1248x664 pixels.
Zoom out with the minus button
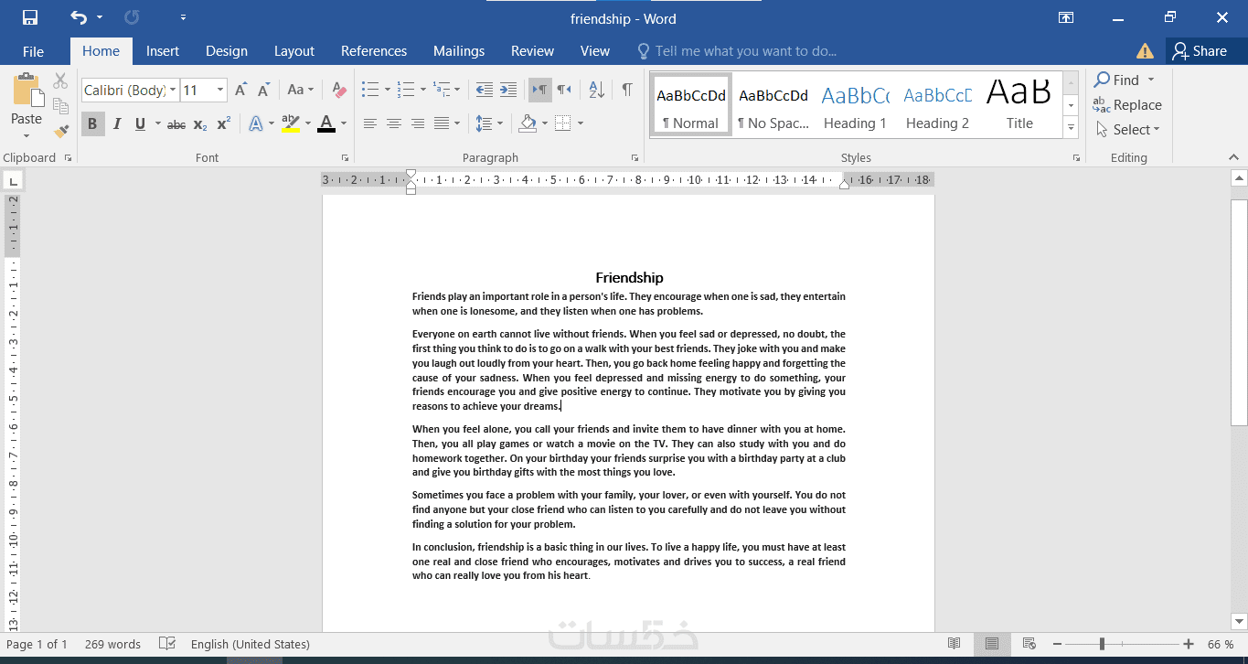(x=1057, y=644)
